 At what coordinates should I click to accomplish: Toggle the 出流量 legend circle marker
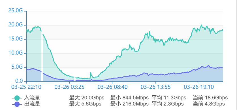18,104
